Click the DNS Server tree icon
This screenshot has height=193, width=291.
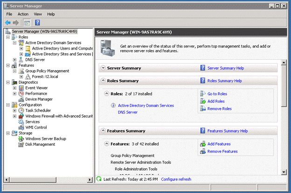pyautogui.click(x=21, y=60)
